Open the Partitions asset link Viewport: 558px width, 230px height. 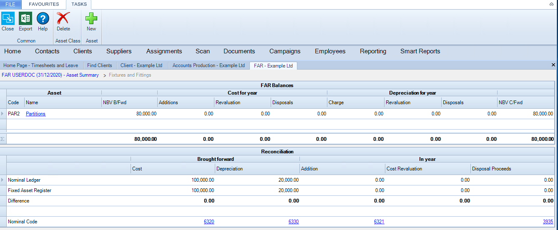coord(35,113)
